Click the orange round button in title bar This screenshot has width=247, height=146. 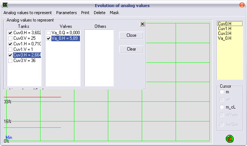(242, 5)
